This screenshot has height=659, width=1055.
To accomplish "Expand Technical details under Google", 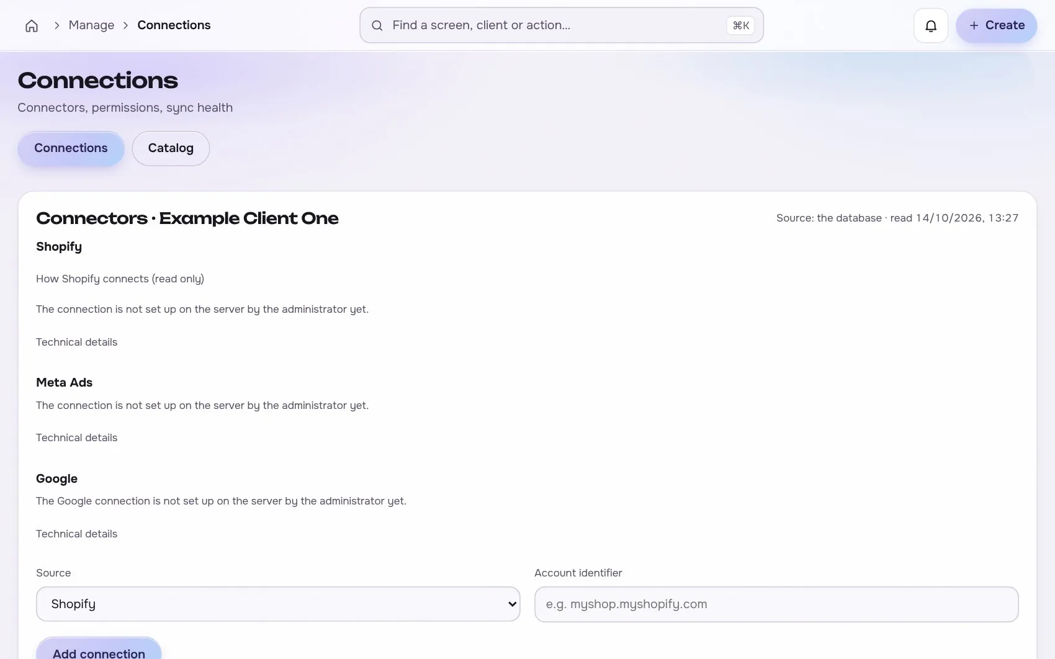I will 77,534.
